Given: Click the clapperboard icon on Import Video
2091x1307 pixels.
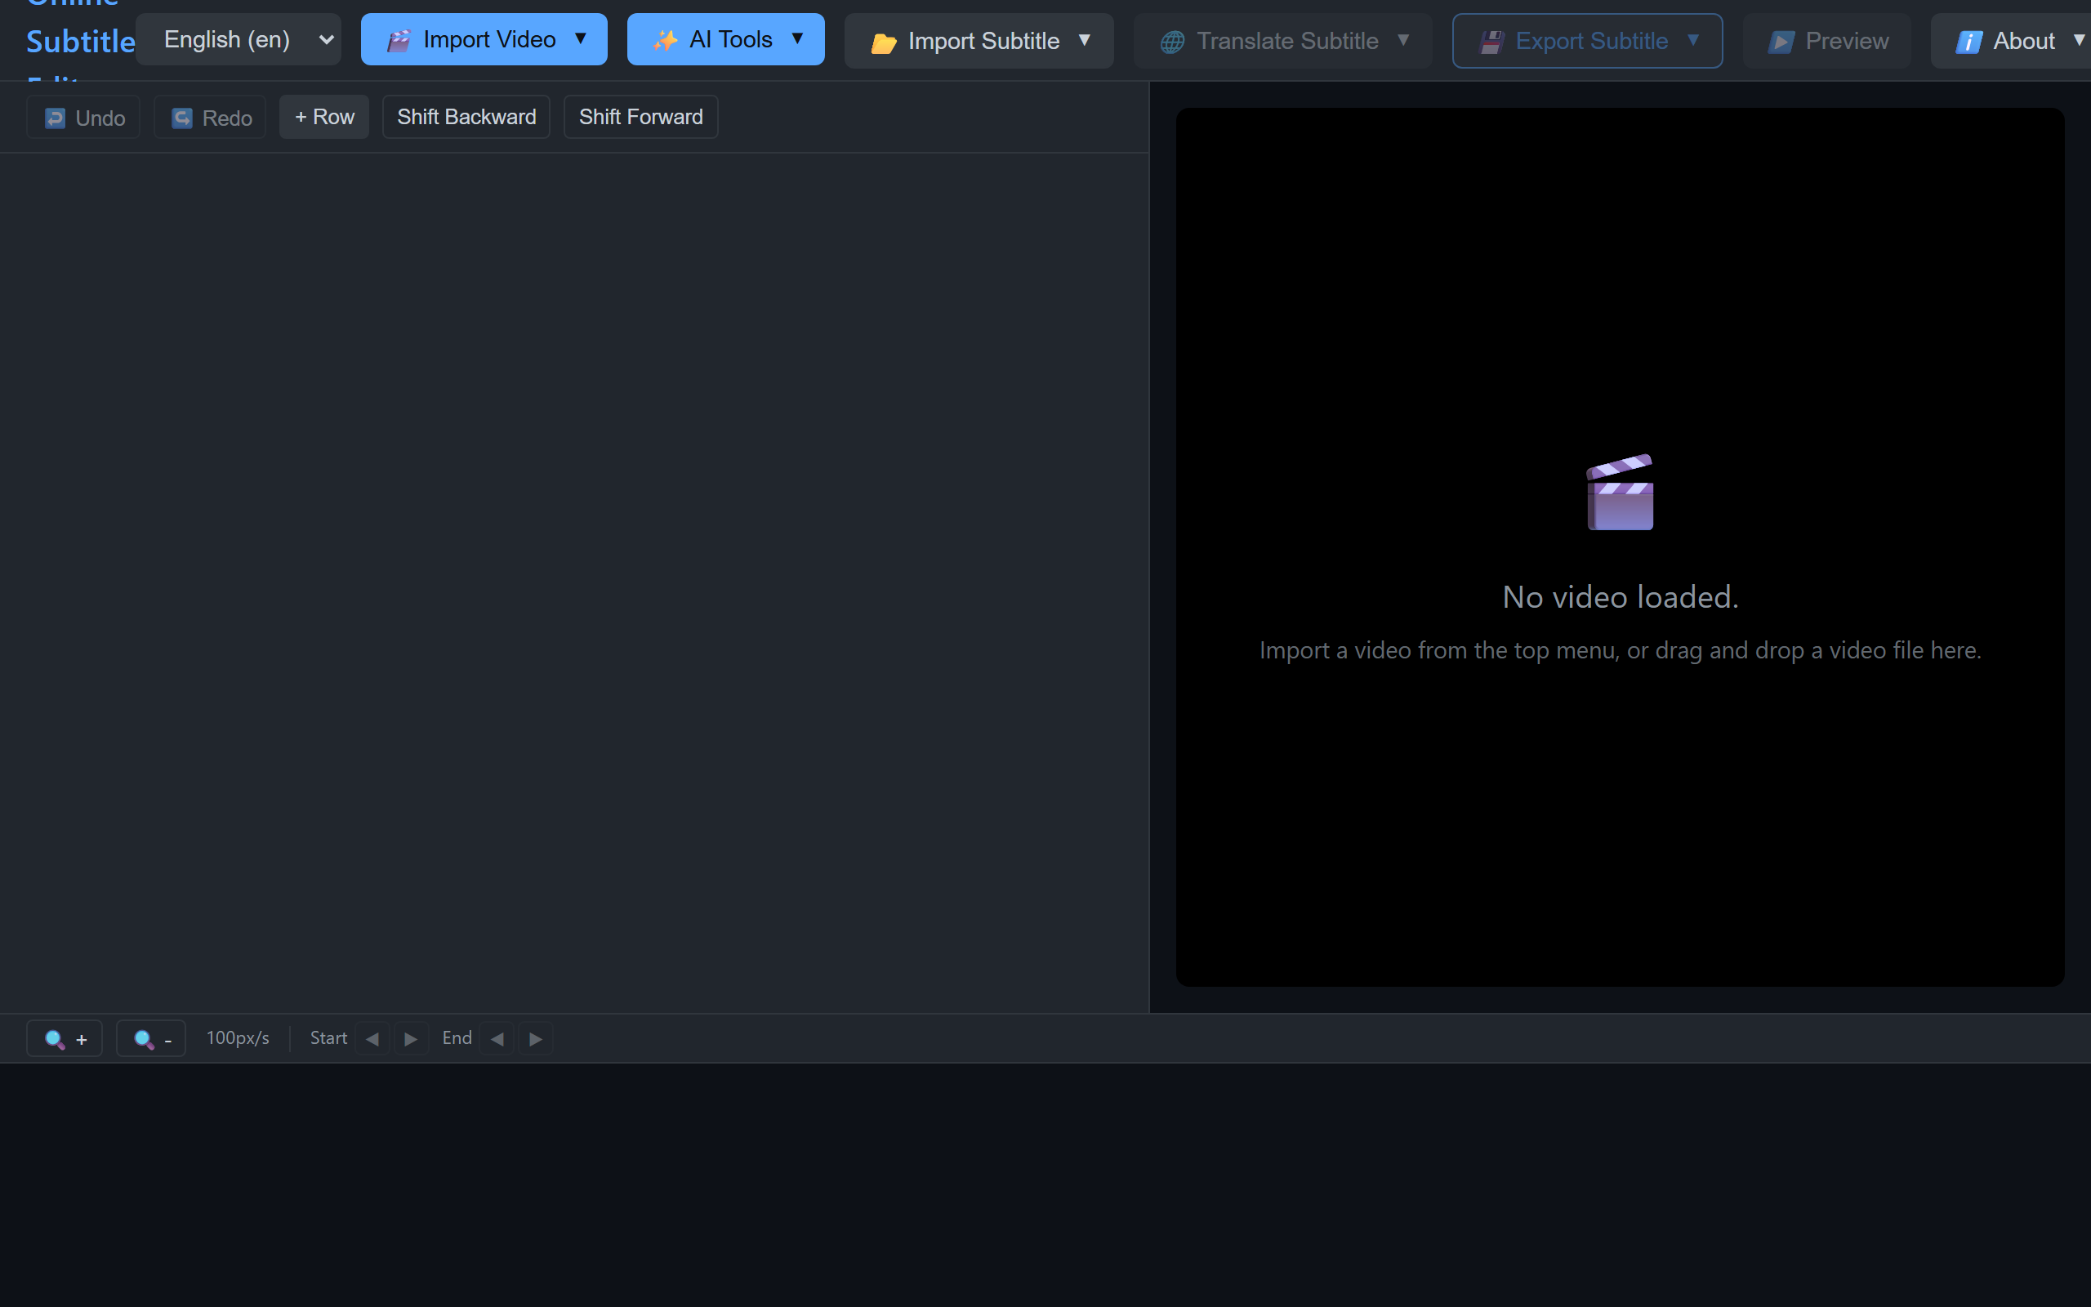Looking at the screenshot, I should tap(399, 41).
